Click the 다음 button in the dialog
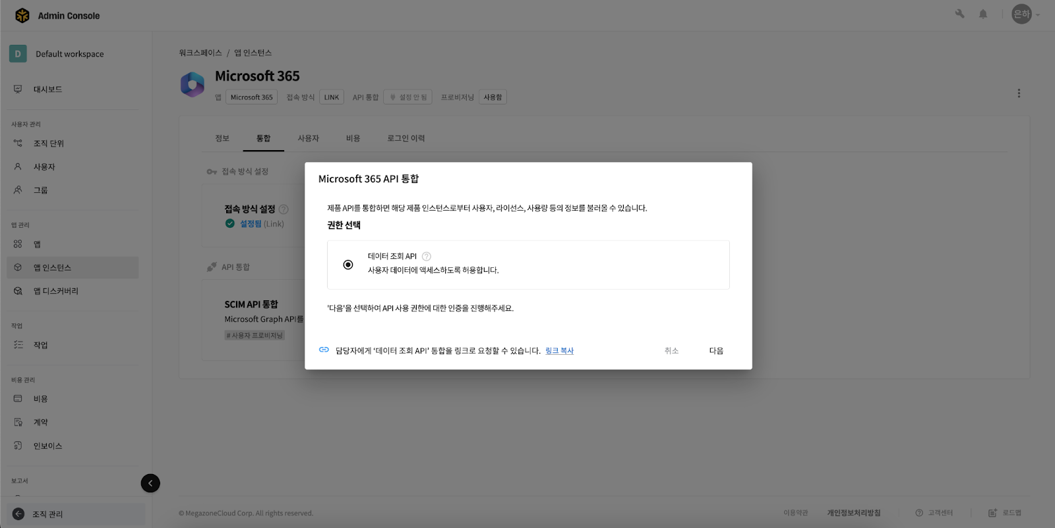Screen dimensions: 1055x528 click(x=716, y=351)
